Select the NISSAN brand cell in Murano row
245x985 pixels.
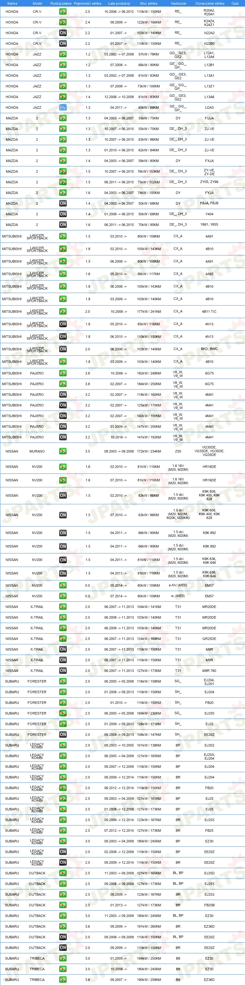pos(12,451)
